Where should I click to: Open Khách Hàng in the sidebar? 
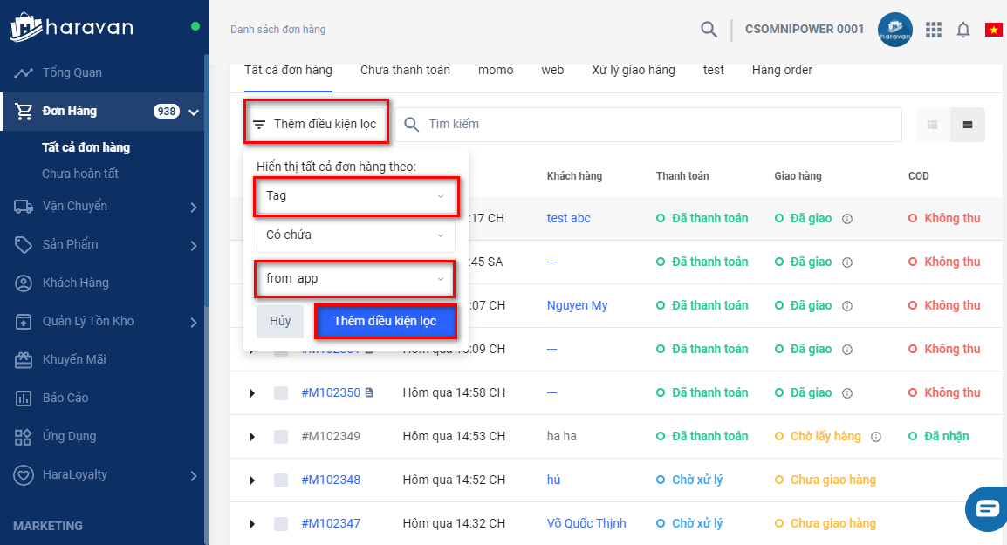75,283
